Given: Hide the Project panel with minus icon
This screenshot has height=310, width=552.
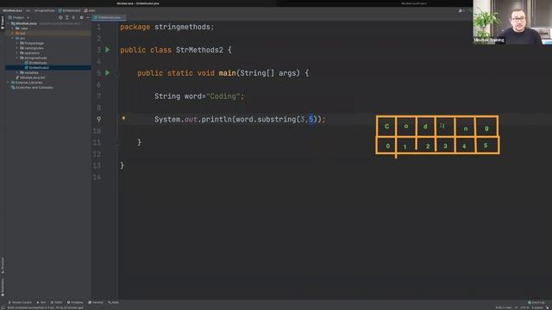Looking at the screenshot, I should coord(88,17).
